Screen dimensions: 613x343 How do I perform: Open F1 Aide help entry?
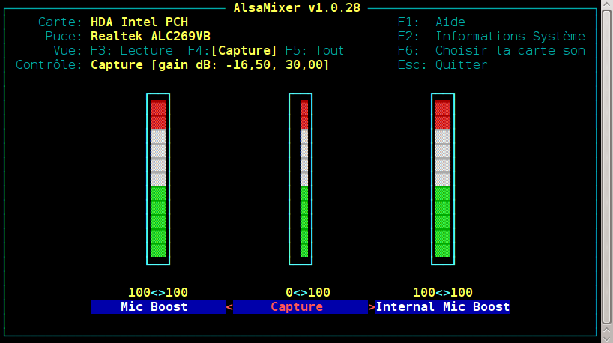pos(431,22)
